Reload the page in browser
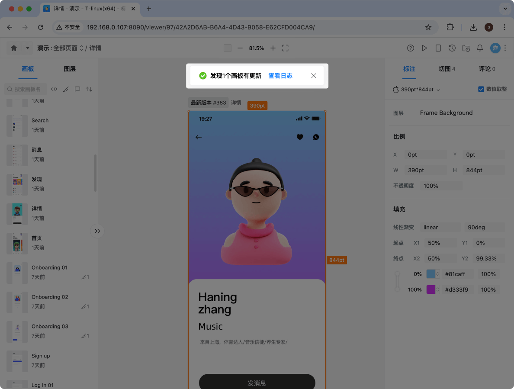The height and width of the screenshot is (389, 514). pos(41,27)
